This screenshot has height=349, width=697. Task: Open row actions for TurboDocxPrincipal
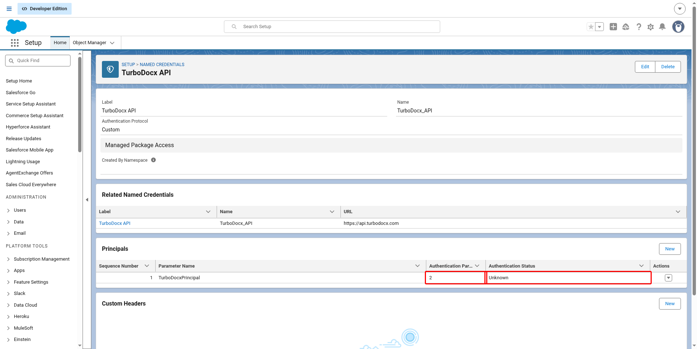669,278
